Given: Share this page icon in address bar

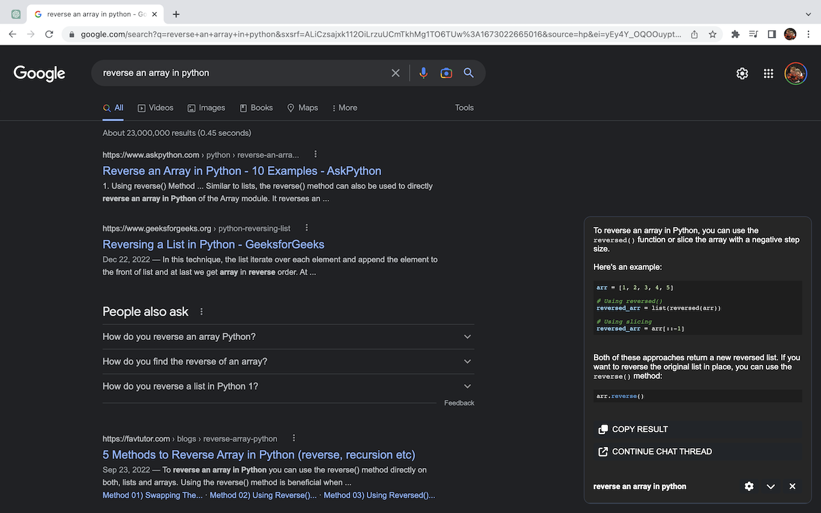Looking at the screenshot, I should pos(695,35).
